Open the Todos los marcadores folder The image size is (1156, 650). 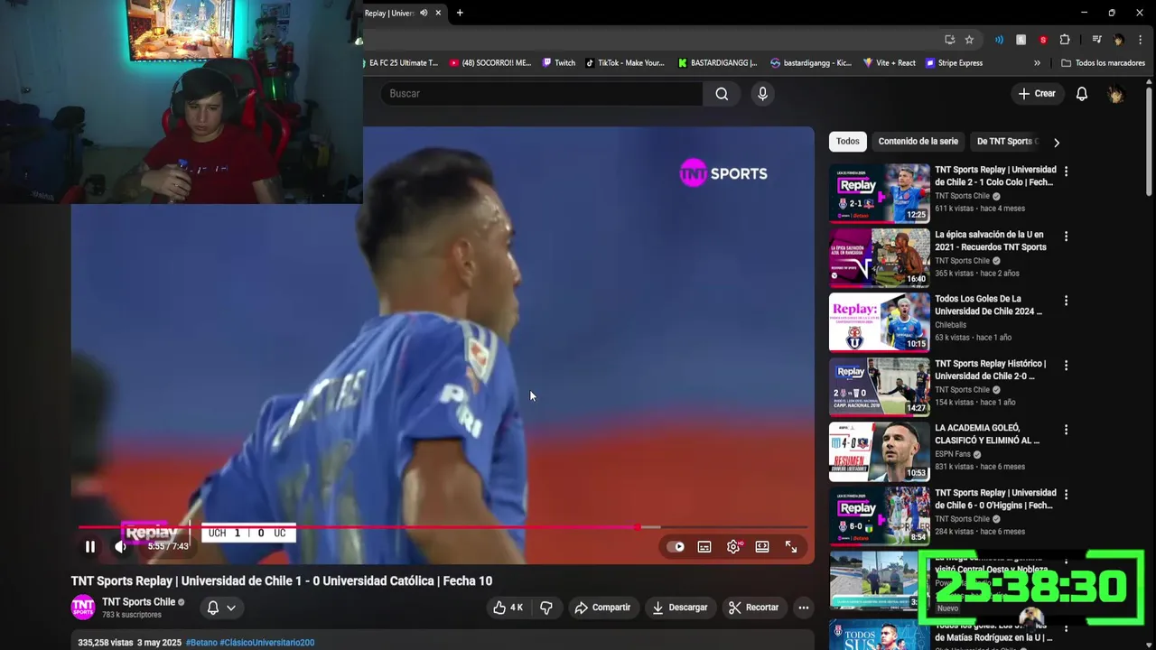tap(1104, 63)
